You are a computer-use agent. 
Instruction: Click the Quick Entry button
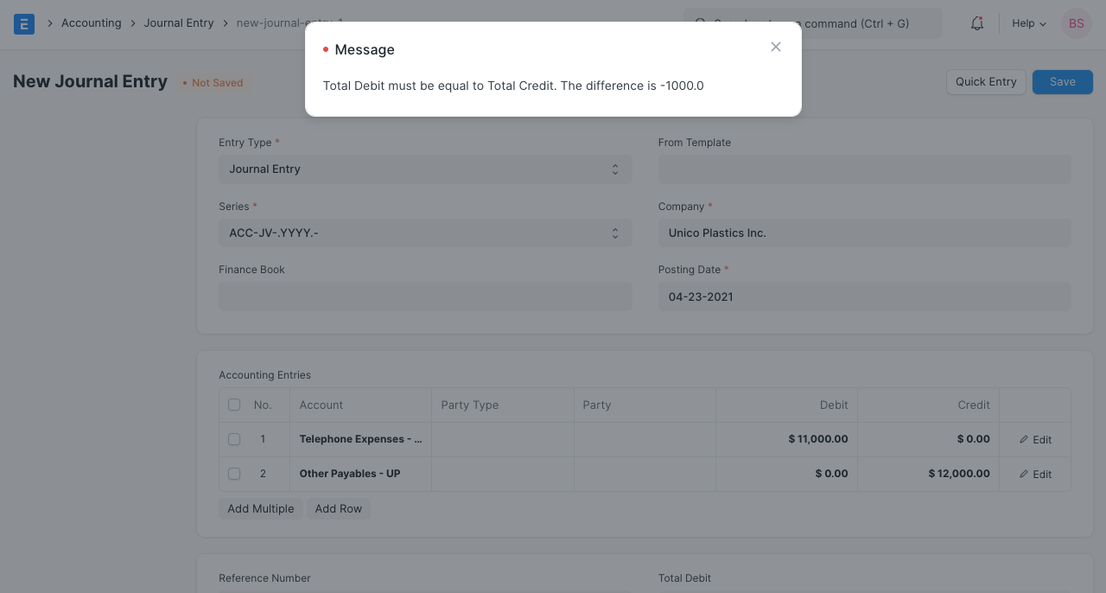[x=986, y=82]
